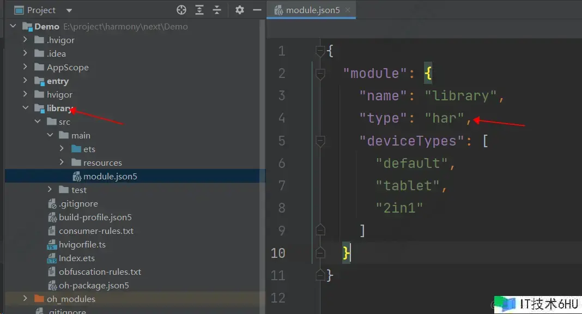Open build-profile.json5 in project tree
The height and width of the screenshot is (314, 582).
coord(95,217)
